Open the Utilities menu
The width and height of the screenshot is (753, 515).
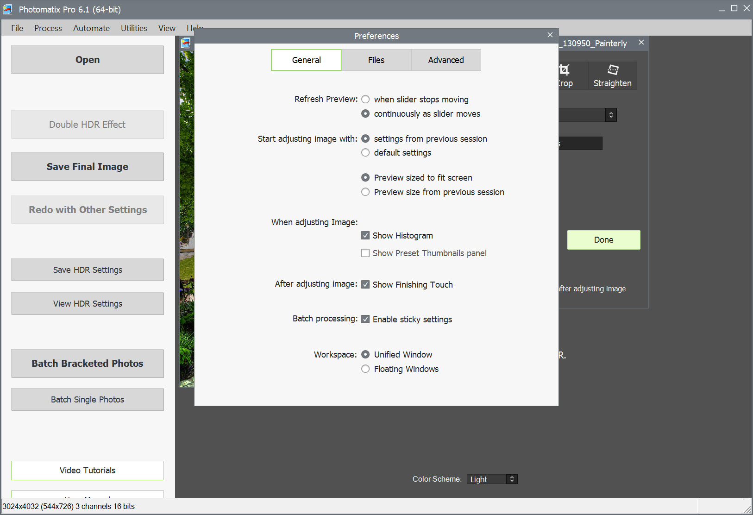click(134, 28)
